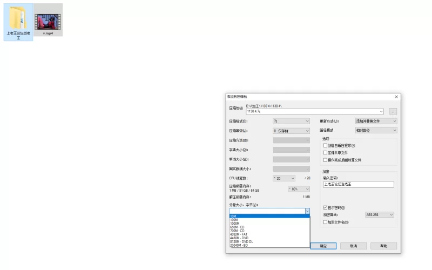Choose 23040M - BD split size
Viewport: 432px width, 270px height.
pyautogui.click(x=269, y=245)
